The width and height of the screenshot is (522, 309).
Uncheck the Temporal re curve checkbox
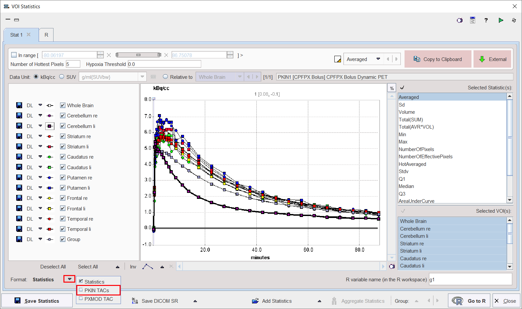[x=62, y=219]
